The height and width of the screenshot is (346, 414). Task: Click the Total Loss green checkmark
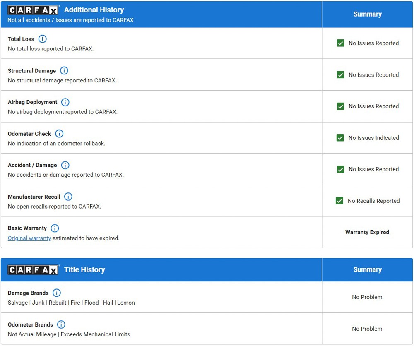[340, 43]
